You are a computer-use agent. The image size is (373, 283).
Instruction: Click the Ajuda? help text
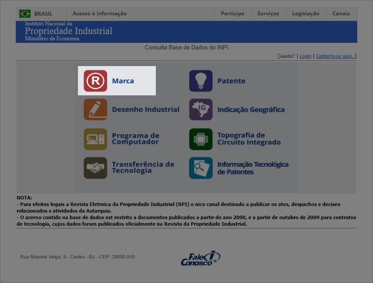287,56
